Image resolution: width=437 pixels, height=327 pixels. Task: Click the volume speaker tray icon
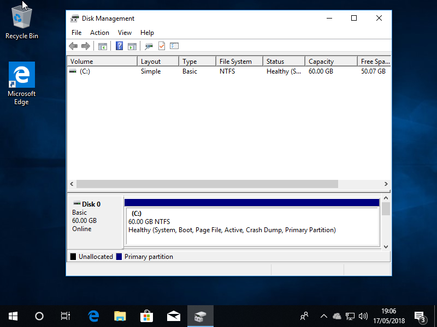coord(363,316)
